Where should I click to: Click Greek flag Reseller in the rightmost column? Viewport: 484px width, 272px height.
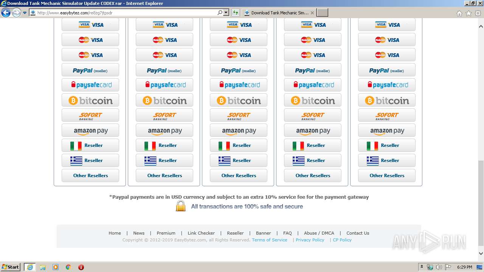click(387, 161)
